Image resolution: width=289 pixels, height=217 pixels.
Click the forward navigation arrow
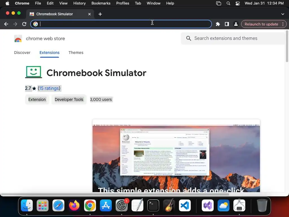(15, 24)
